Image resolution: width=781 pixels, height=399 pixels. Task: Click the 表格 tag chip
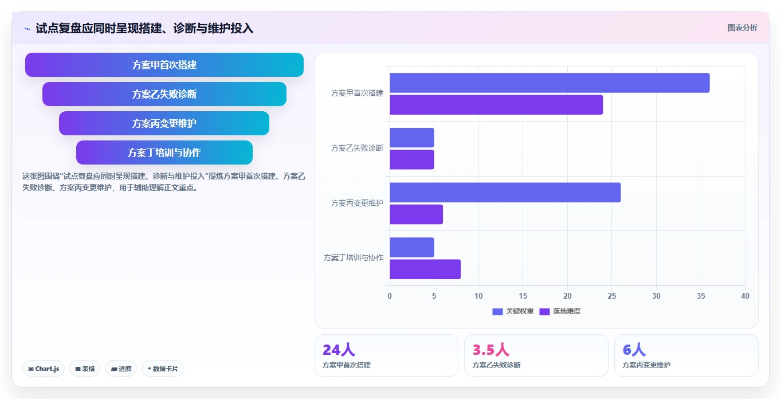click(85, 369)
